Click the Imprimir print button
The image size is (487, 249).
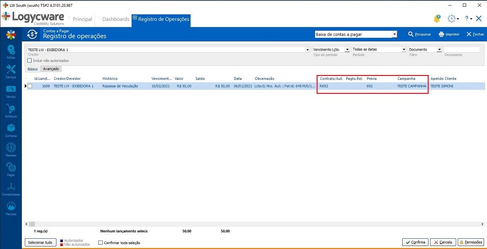449,34
